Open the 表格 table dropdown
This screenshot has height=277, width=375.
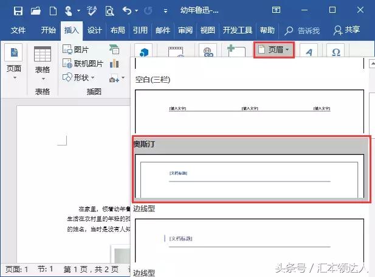pos(43,63)
